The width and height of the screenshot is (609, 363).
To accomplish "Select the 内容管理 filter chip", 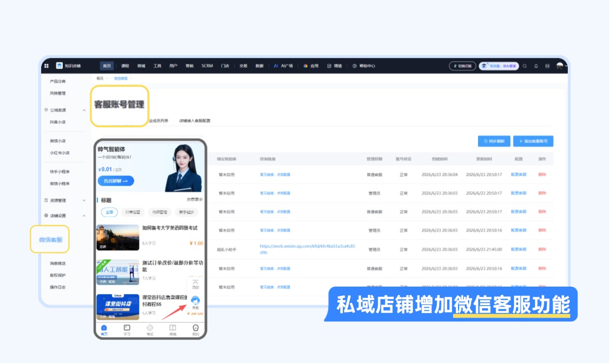I will click(159, 212).
